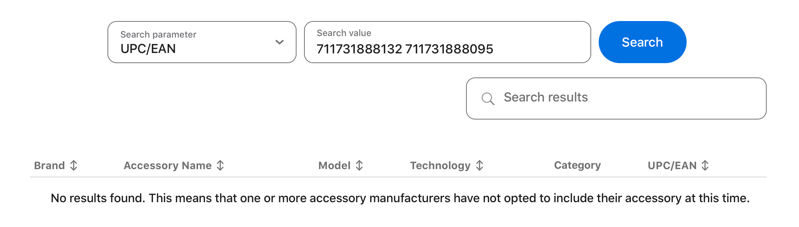
Task: Sort by Accessory Name using the arrow icon
Action: (x=221, y=165)
